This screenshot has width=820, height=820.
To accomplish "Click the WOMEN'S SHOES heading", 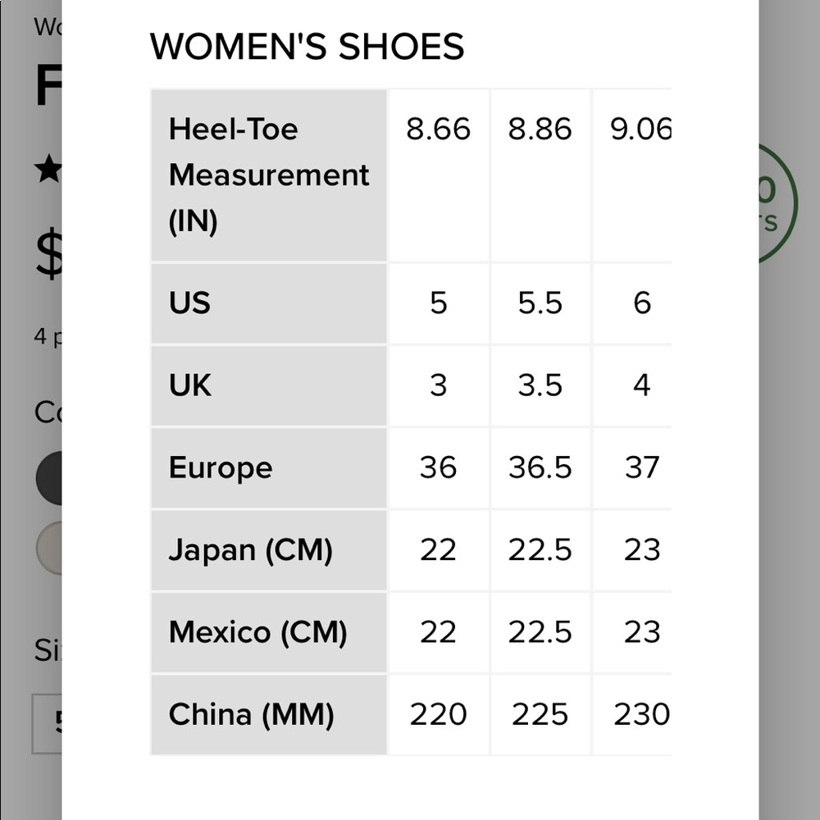I will (307, 47).
